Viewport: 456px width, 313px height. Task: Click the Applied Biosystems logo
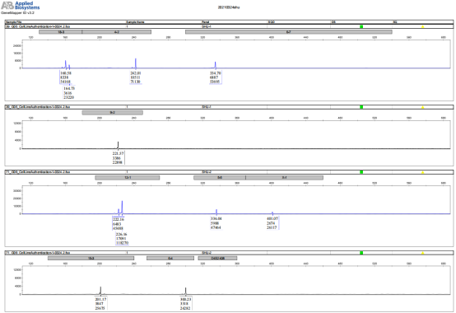[20, 6]
